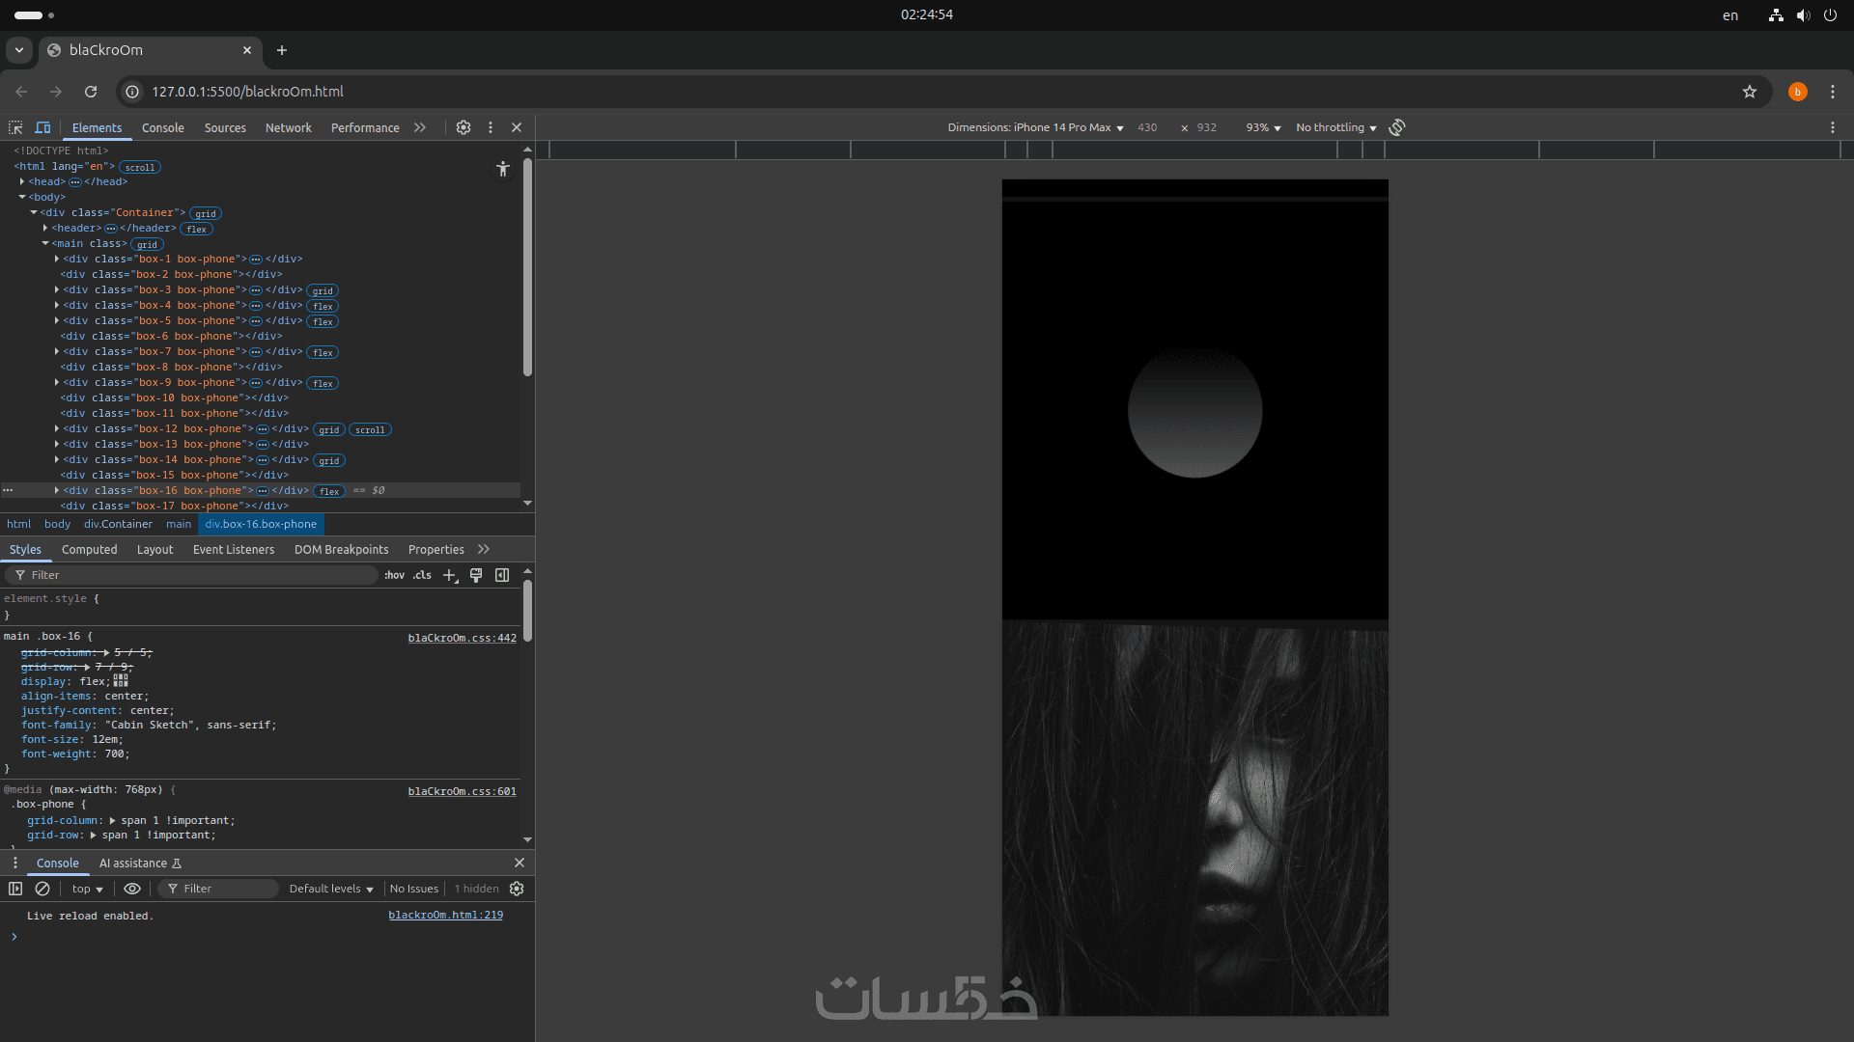Expand the box-12 box-phone div node
This screenshot has height=1042, width=1854.
pos(57,429)
